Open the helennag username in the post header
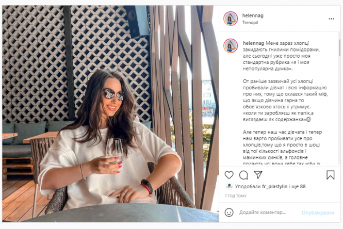 [253, 15]
